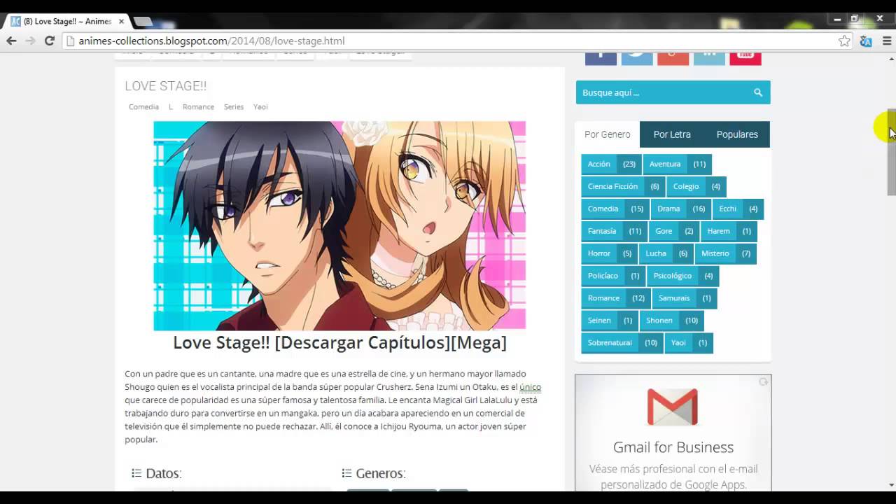Click the translate icon in address bar
Screen dimensions: 896x504
pyautogui.click(x=866, y=41)
